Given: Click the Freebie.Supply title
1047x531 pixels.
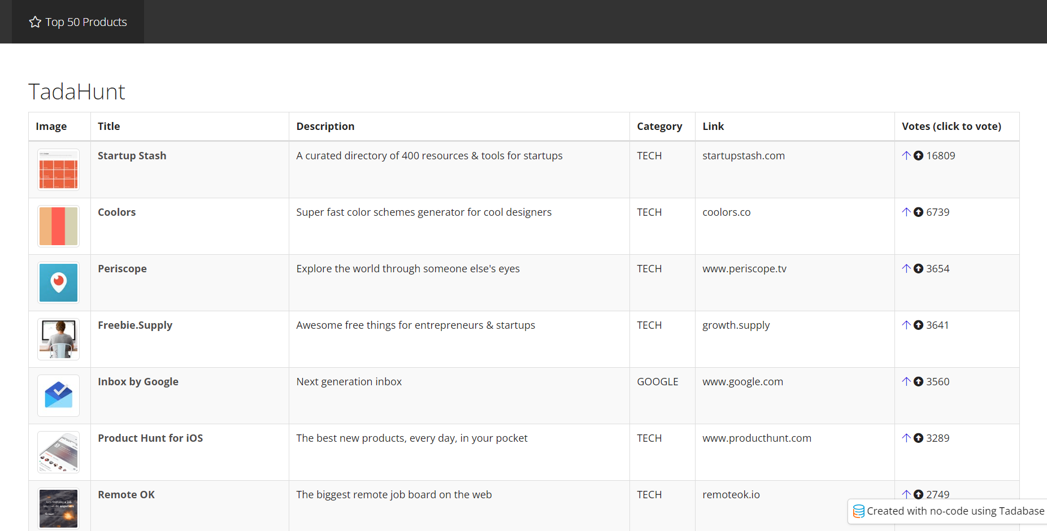Looking at the screenshot, I should 135,325.
